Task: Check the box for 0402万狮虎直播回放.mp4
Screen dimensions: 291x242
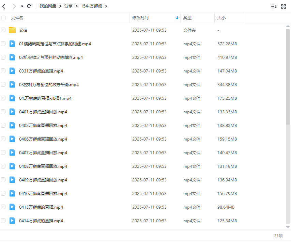Action: 3,125
